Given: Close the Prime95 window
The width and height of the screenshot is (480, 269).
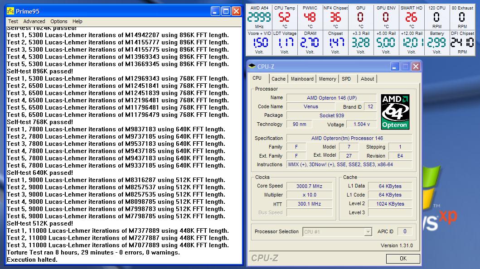Looking at the screenshot, I should [x=236, y=11].
